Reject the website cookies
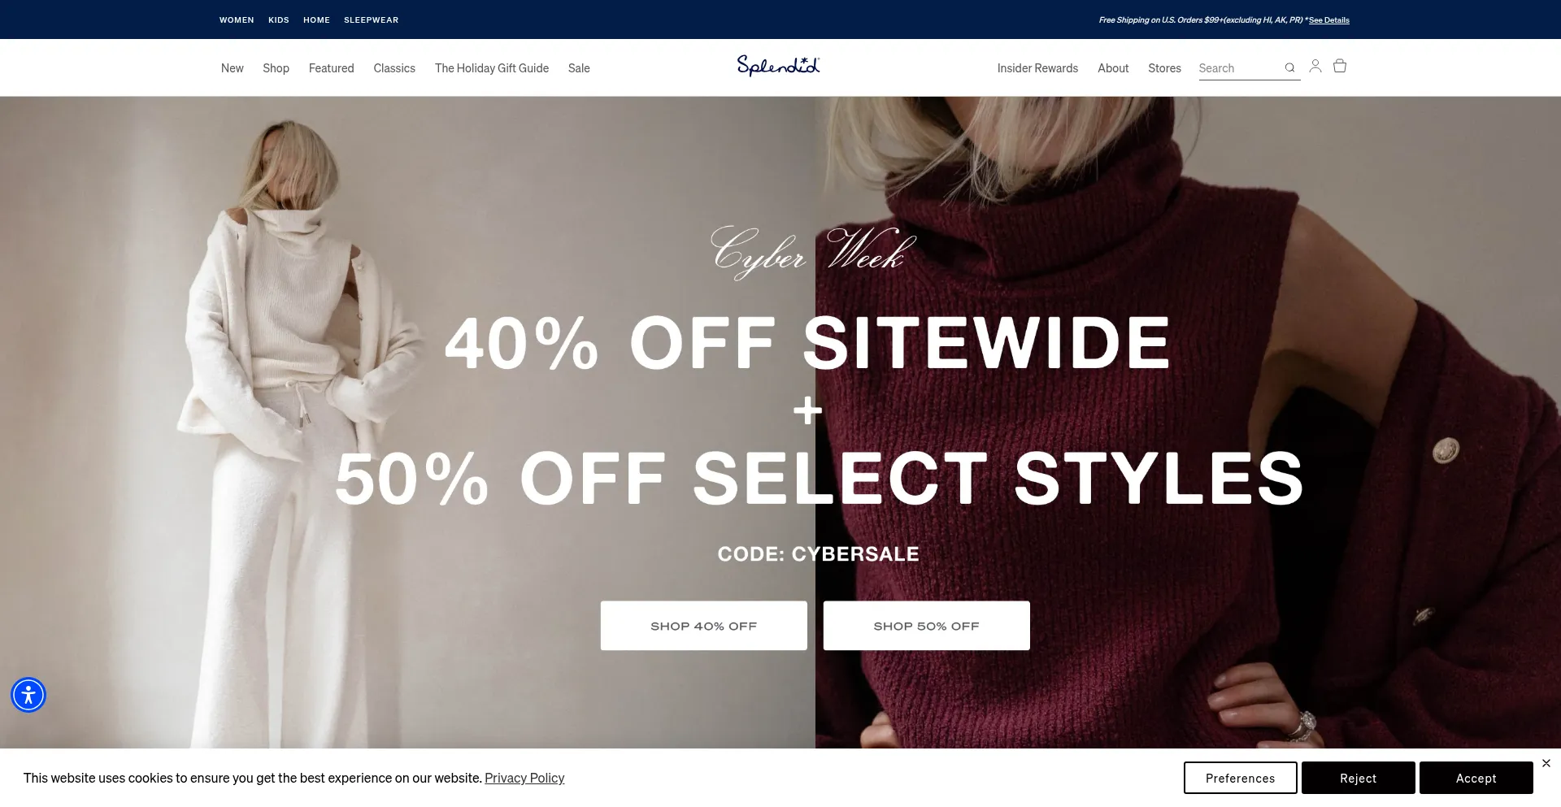The height and width of the screenshot is (807, 1561). 1359,778
